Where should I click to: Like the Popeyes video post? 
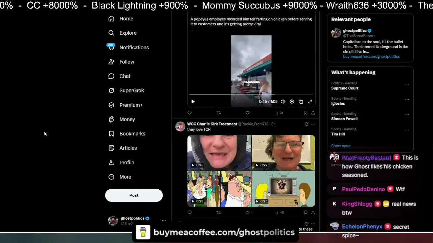(247, 113)
